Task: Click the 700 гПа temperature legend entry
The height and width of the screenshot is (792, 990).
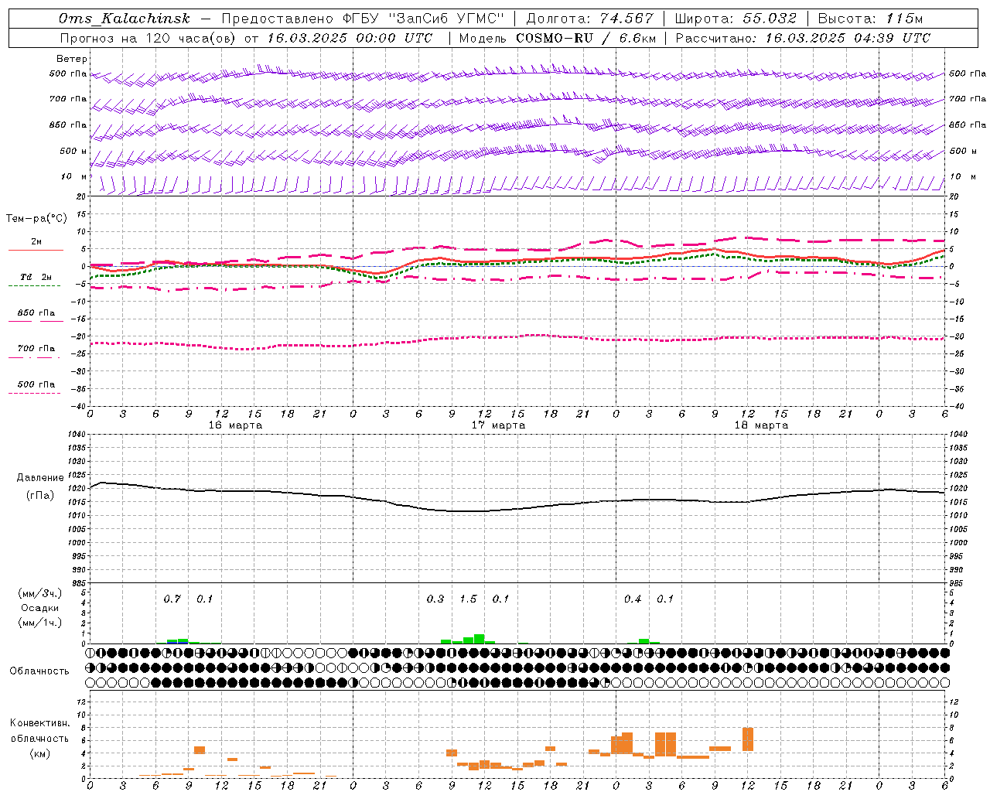Action: click(x=36, y=348)
